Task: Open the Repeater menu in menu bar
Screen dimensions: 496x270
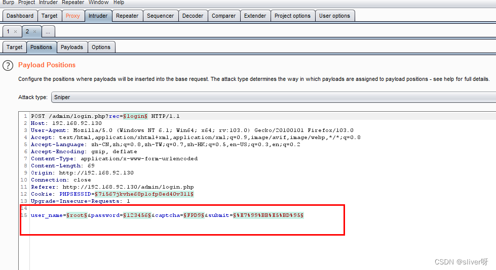Action: (73, 3)
